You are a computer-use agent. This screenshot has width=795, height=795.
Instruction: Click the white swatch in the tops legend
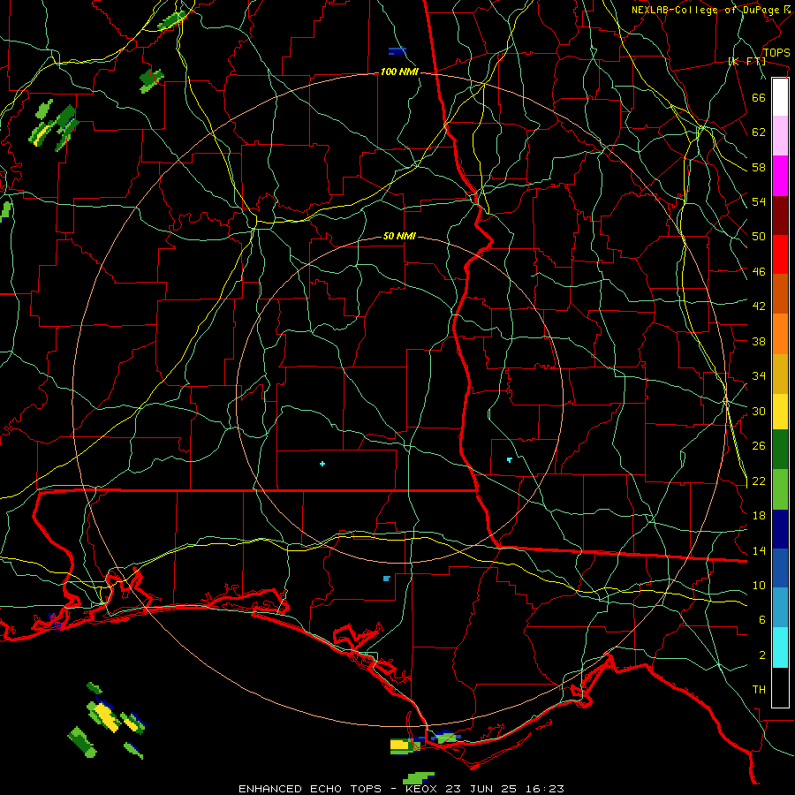coord(780,97)
